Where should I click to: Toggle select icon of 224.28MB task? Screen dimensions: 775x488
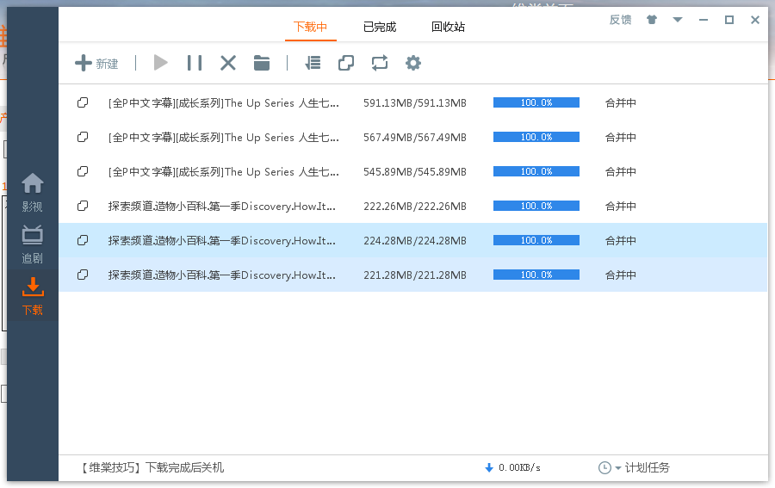pyautogui.click(x=83, y=240)
